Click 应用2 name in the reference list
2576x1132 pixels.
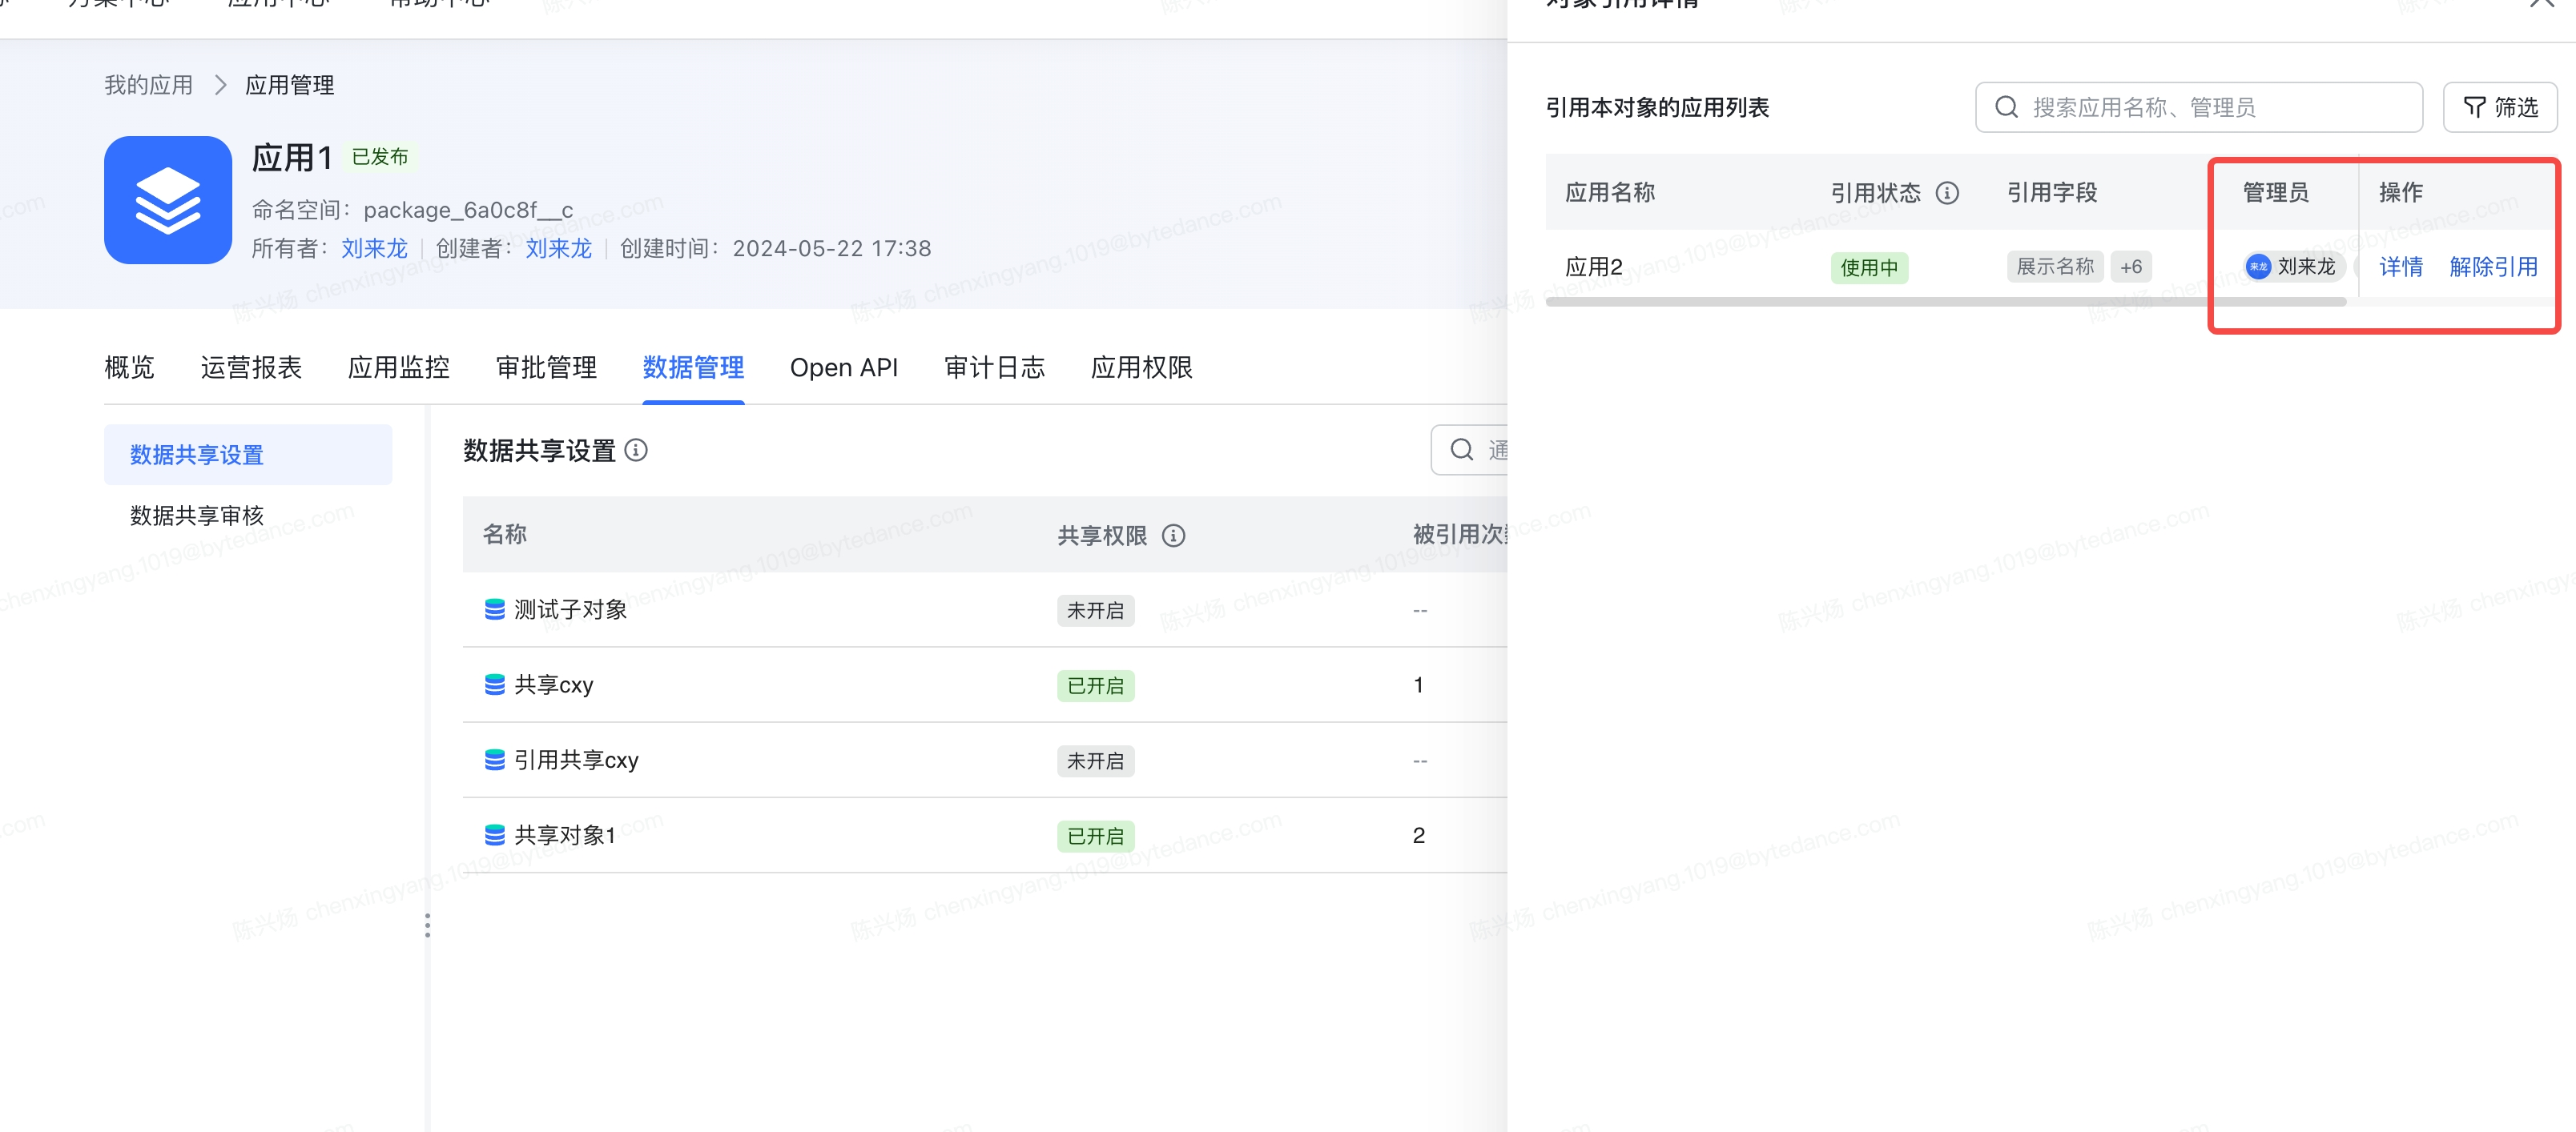click(1594, 267)
